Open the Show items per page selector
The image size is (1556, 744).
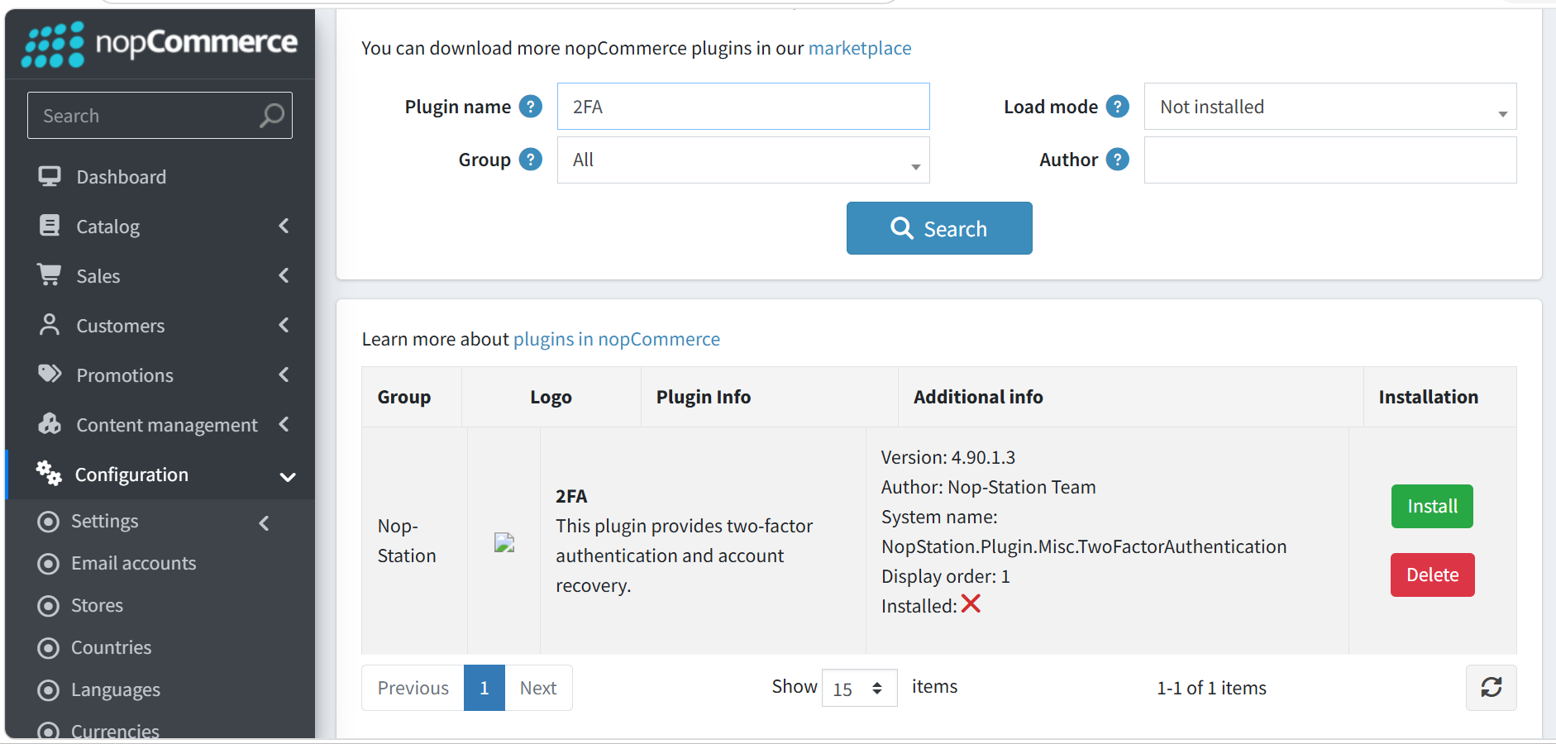[860, 688]
